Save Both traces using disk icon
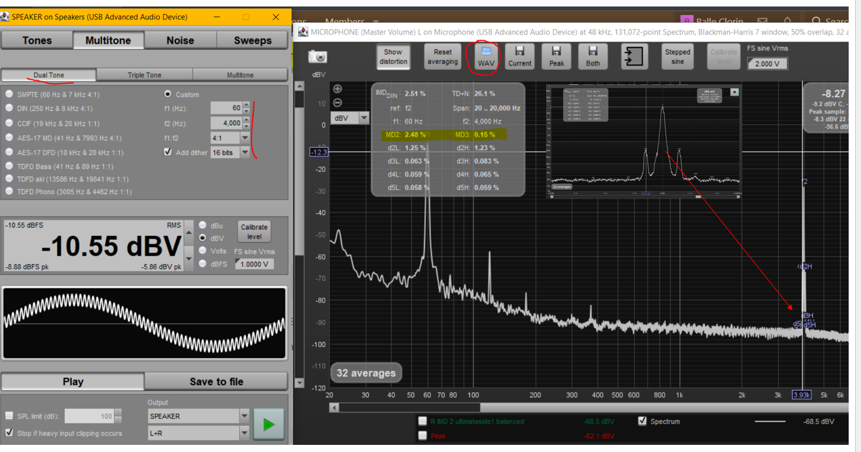Image resolution: width=861 pixels, height=452 pixels. [x=593, y=56]
